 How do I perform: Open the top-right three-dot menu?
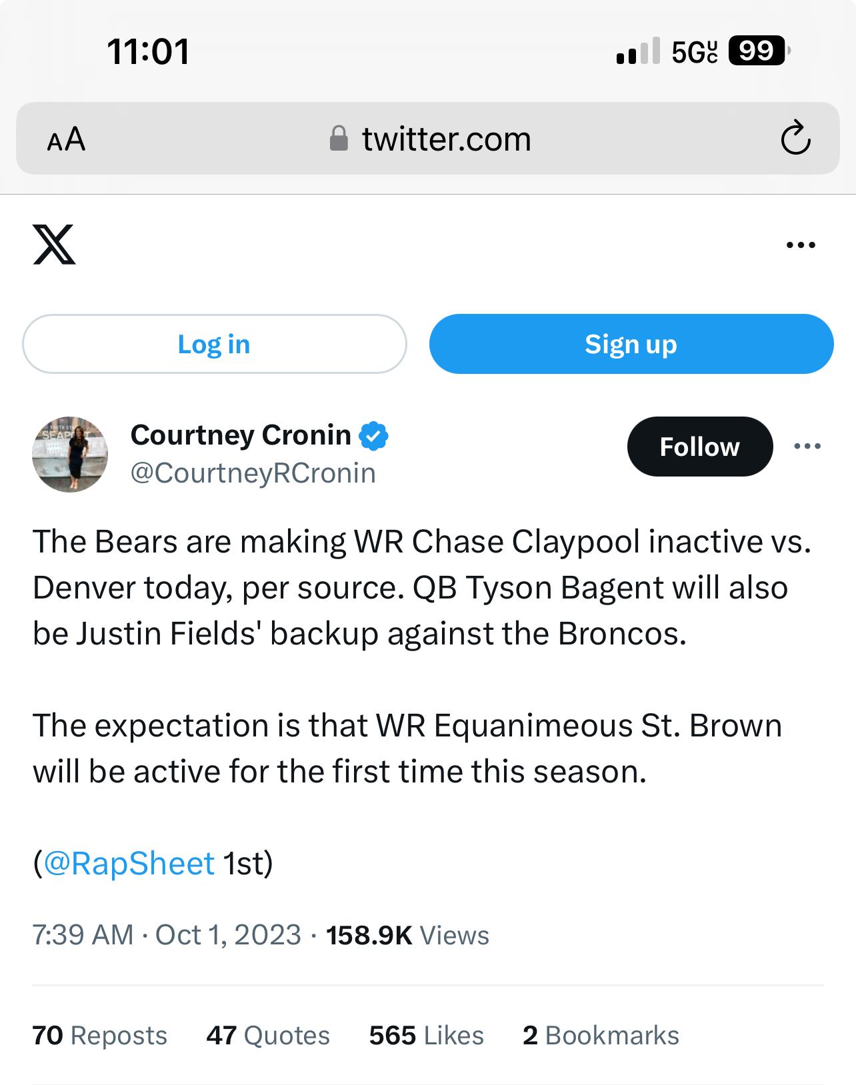point(801,245)
